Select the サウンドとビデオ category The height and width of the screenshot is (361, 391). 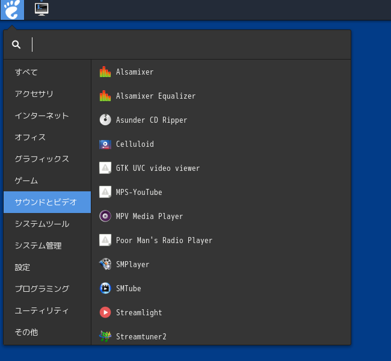pyautogui.click(x=48, y=202)
